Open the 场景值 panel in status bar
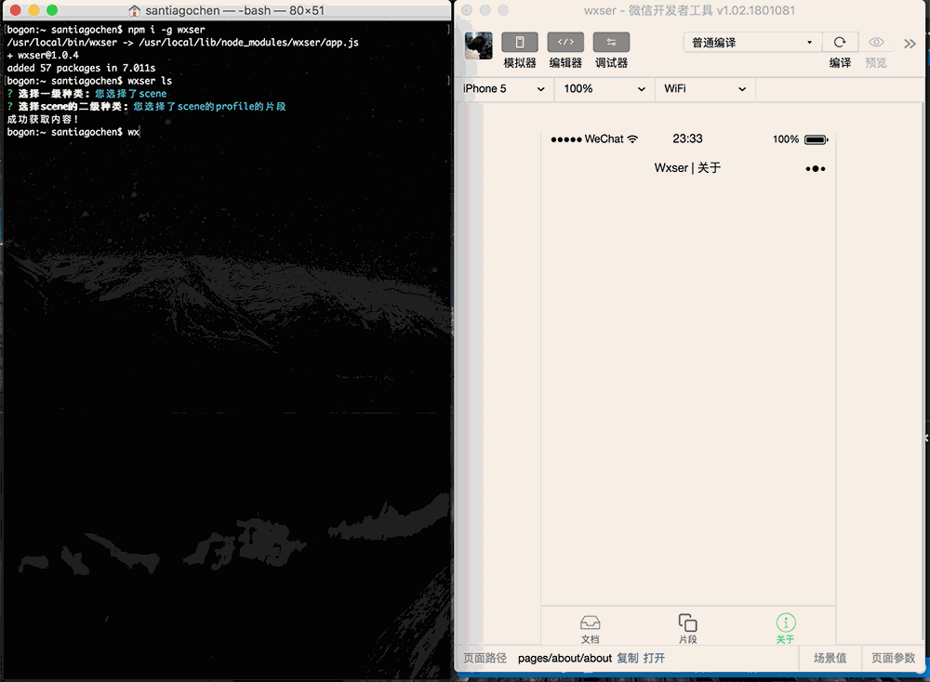930x682 pixels. click(830, 658)
